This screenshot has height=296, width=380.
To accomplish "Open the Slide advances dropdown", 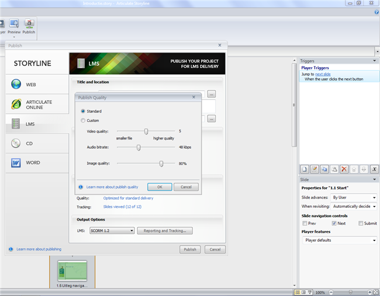I will click(x=354, y=197).
